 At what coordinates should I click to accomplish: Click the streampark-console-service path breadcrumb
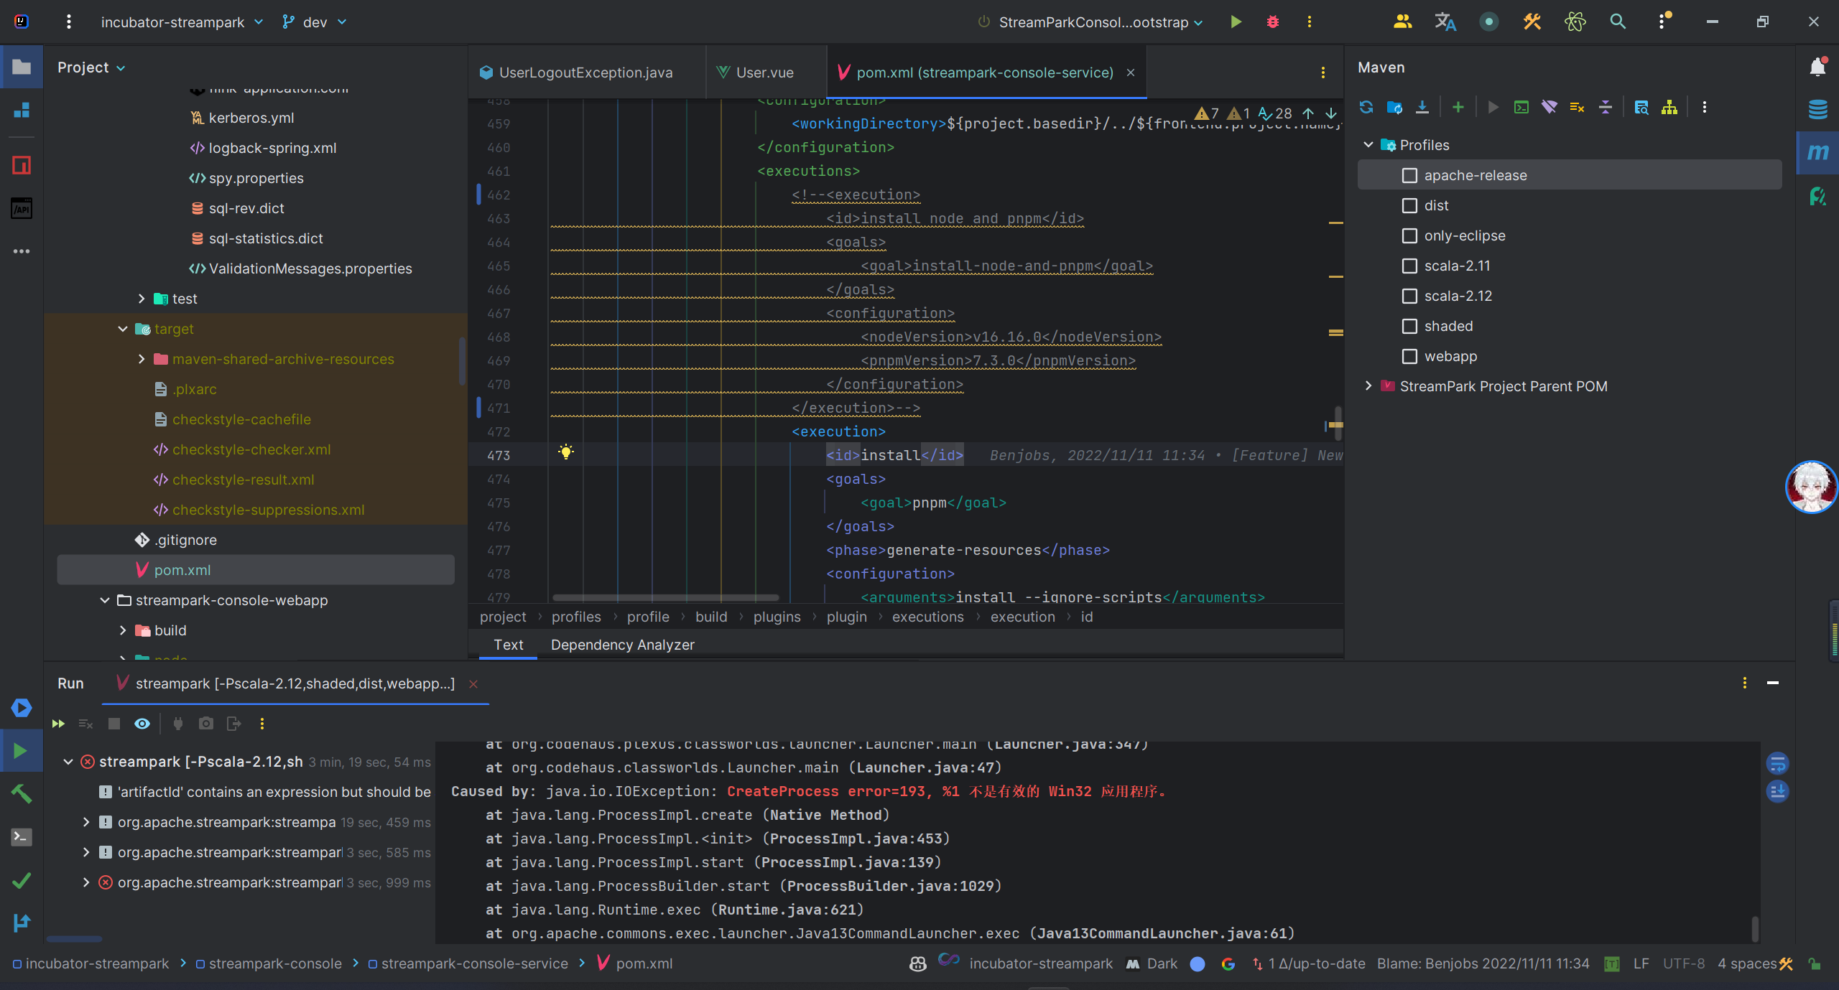(474, 964)
